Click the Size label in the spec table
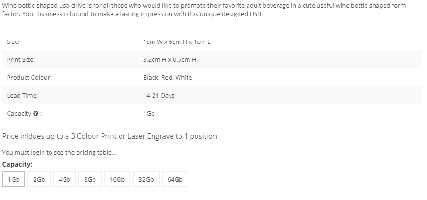This screenshot has height=200, width=427. [x=13, y=42]
